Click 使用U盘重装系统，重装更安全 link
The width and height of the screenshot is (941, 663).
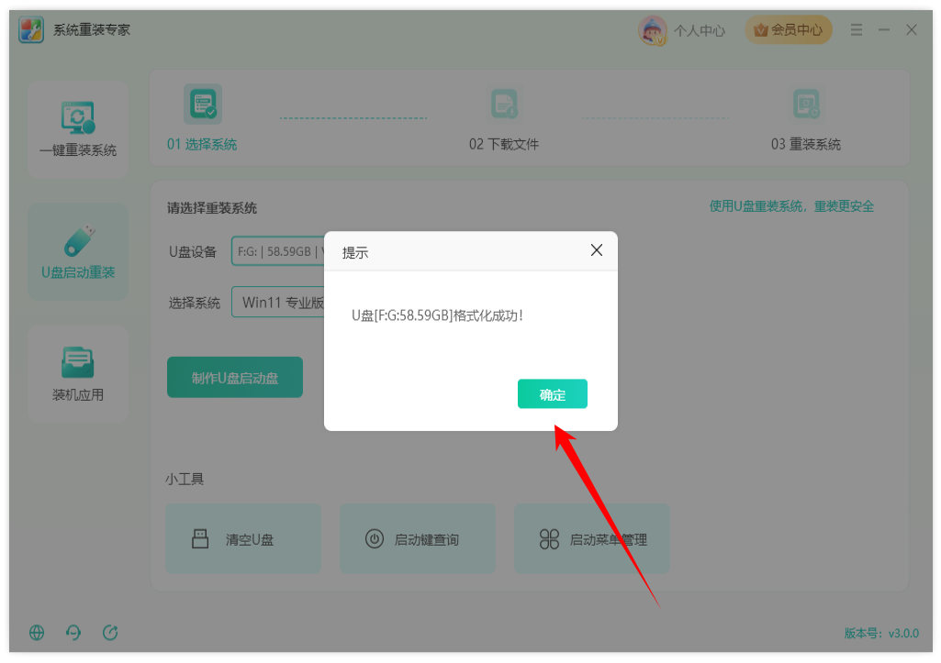pos(791,206)
